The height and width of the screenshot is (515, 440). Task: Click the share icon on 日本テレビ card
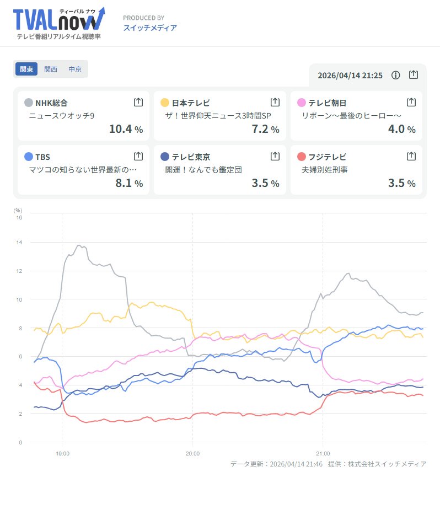(275, 102)
